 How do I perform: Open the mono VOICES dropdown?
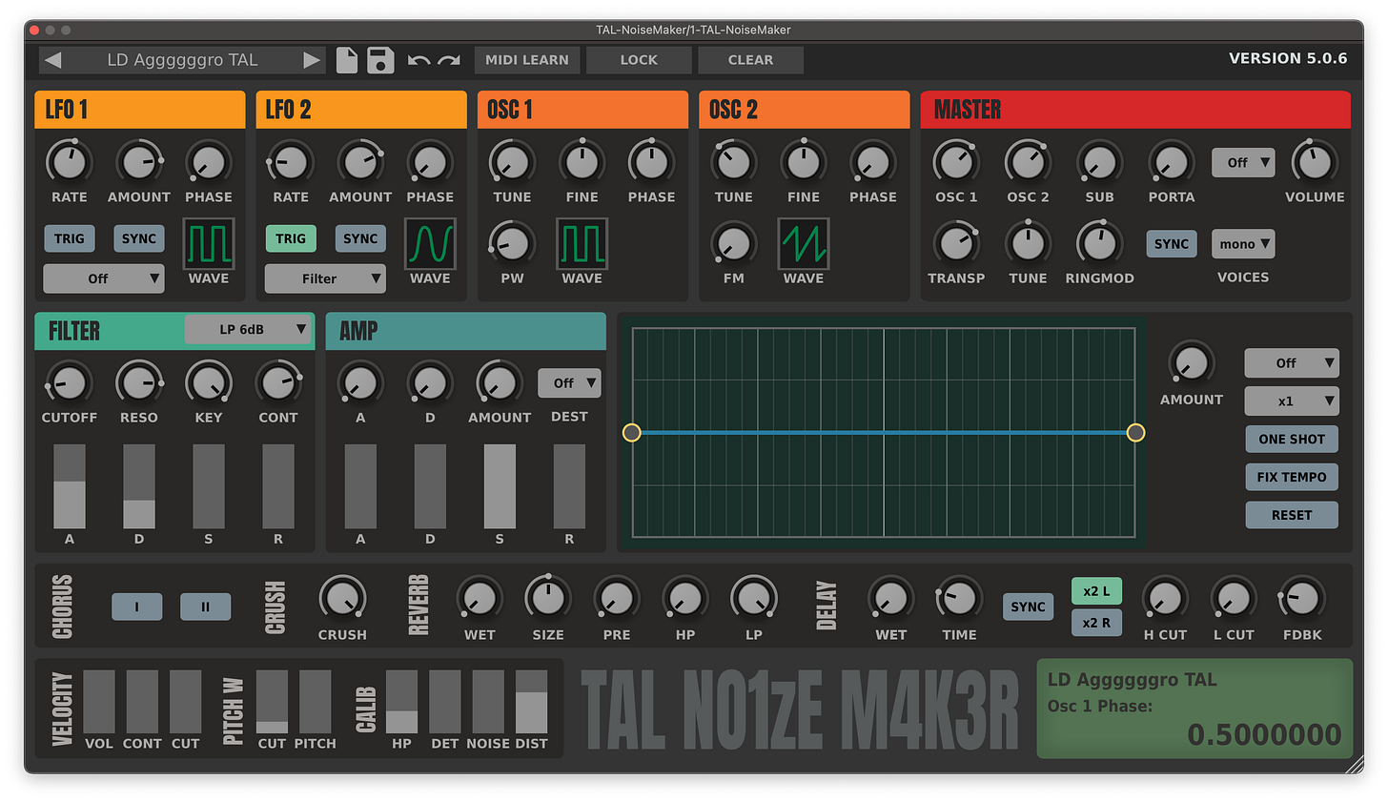(x=1243, y=244)
